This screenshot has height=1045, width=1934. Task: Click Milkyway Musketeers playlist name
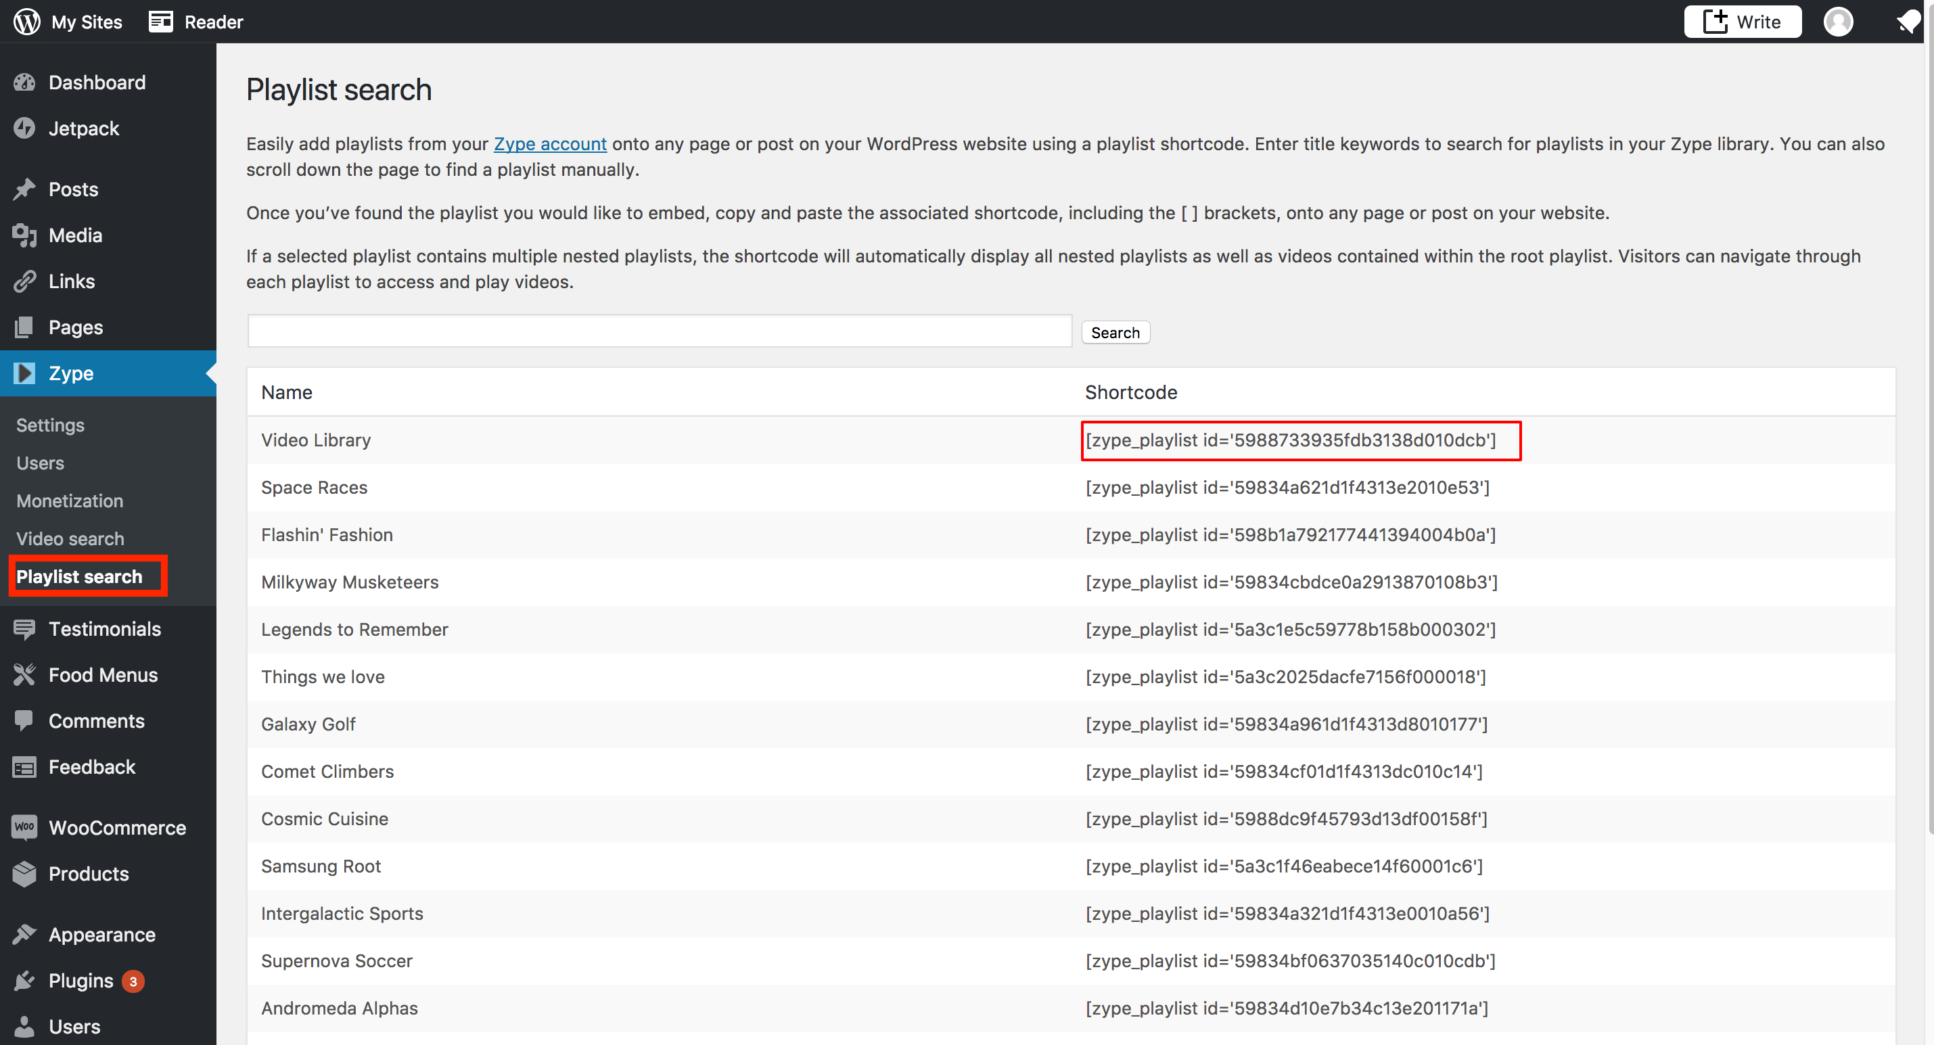coord(349,582)
